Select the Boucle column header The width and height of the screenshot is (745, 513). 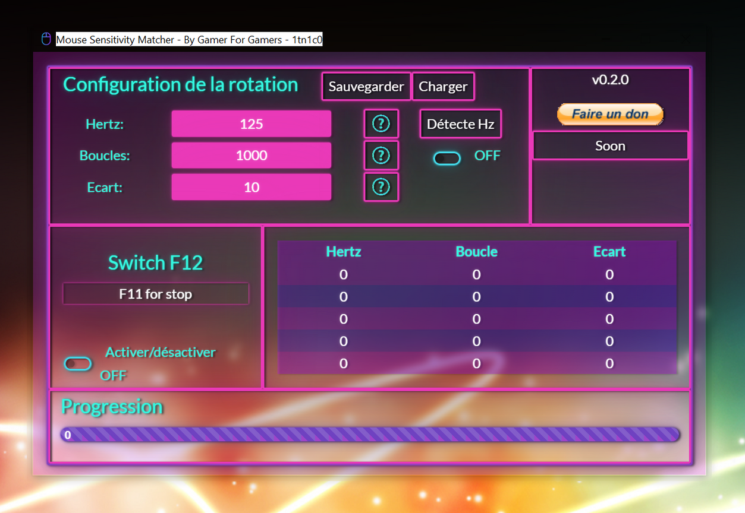pyautogui.click(x=476, y=252)
